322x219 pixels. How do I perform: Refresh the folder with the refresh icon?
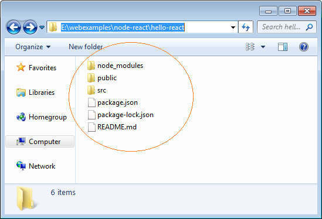(246, 27)
